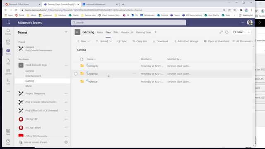The height and width of the screenshot is (149, 265).
Task: Open the Activity feed in Teams rail
Action: pyautogui.click(x=8, y=31)
